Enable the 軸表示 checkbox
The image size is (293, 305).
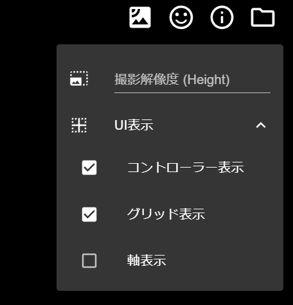[x=89, y=261]
